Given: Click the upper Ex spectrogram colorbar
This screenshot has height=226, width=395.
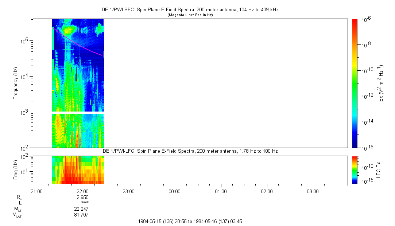Looking at the screenshot, I should tap(355, 83).
